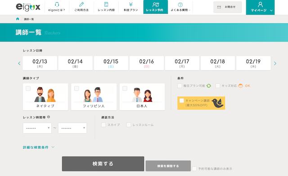
Task: Click the question mark よくある質問 icon
Action: click(x=180, y=5)
